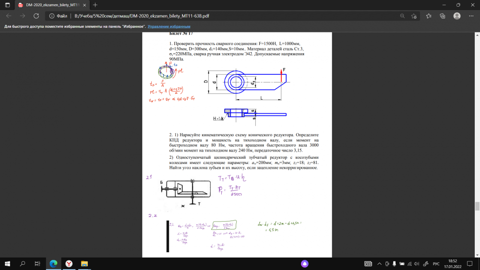Open Edge settings and more menu

tap(471, 16)
